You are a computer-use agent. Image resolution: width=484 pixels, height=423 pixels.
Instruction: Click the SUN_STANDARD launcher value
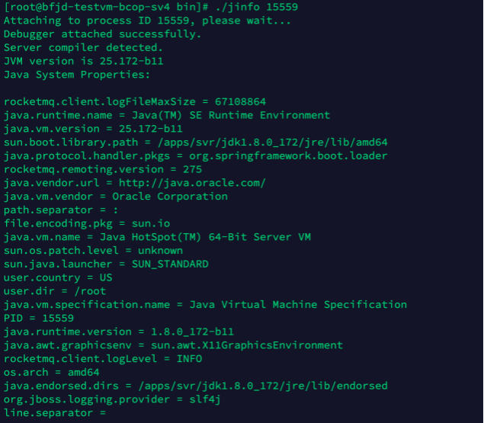point(170,264)
